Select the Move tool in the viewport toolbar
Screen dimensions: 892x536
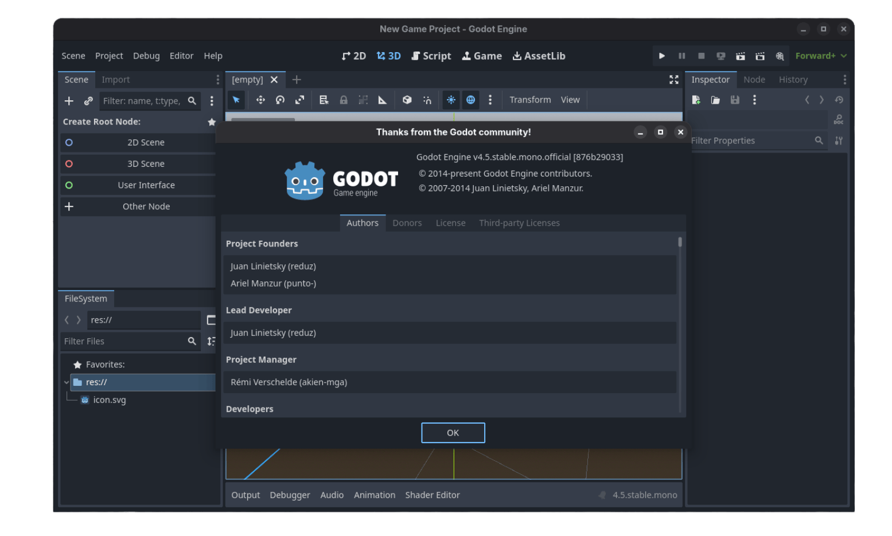pyautogui.click(x=260, y=99)
